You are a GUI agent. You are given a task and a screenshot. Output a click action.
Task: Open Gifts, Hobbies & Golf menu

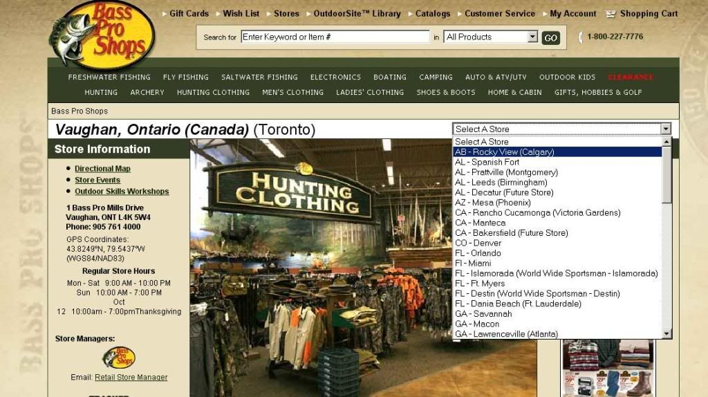[x=598, y=92]
